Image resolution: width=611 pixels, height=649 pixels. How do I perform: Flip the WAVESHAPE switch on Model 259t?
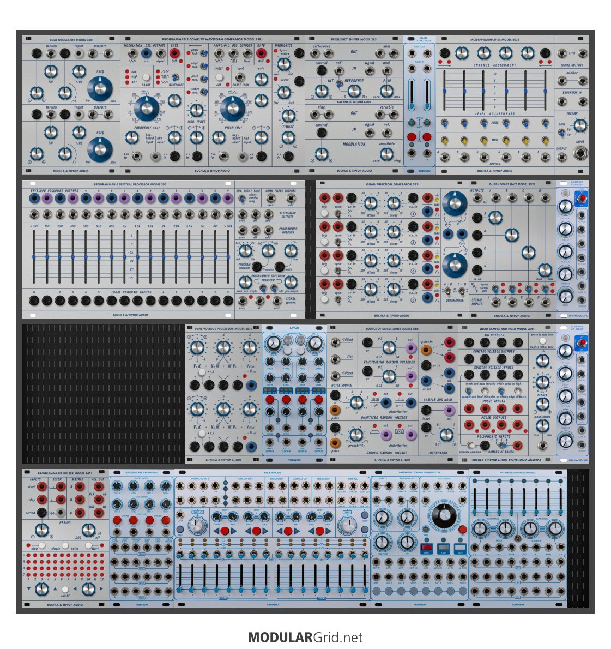coord(175,77)
